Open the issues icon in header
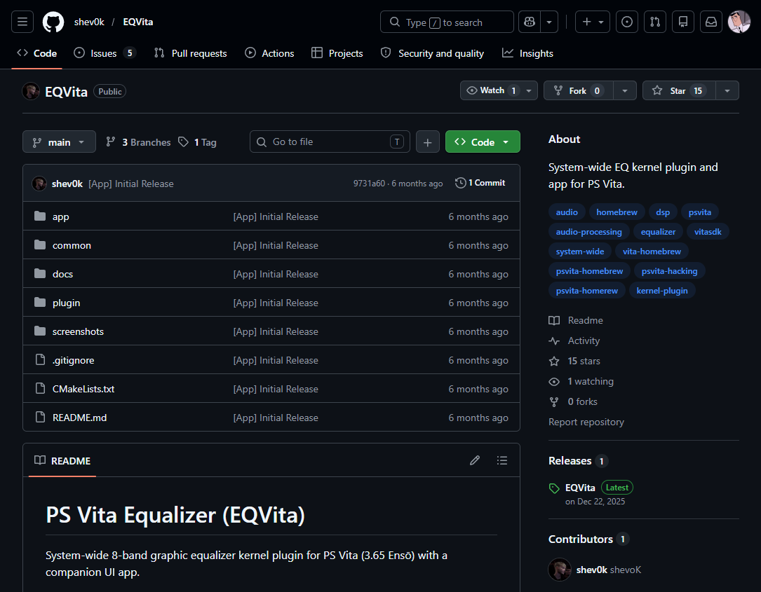The width and height of the screenshot is (761, 592). tap(627, 22)
